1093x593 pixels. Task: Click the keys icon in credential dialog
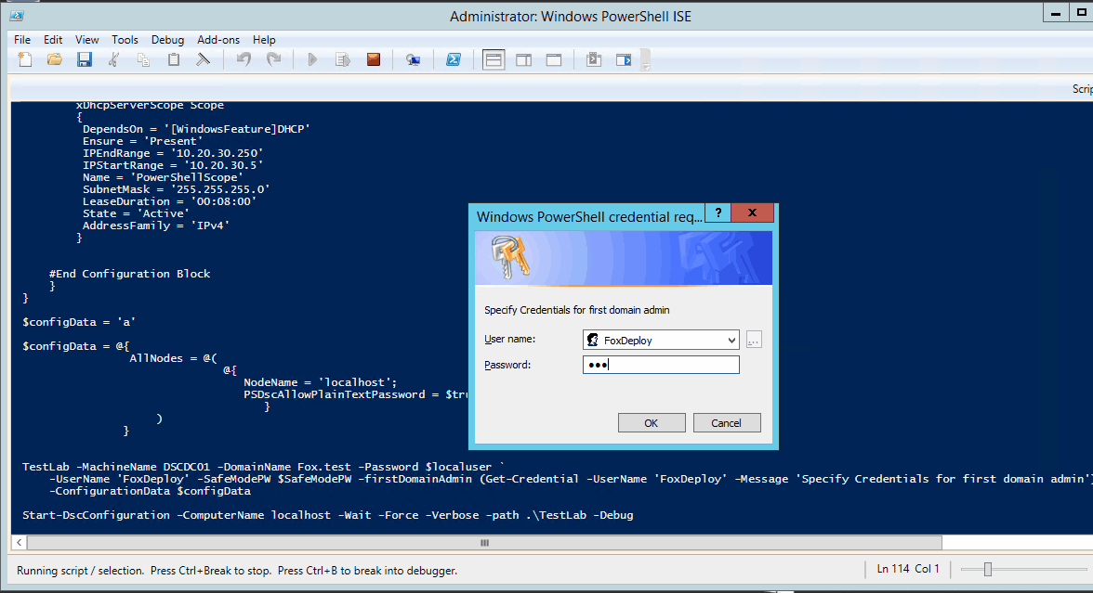click(510, 257)
